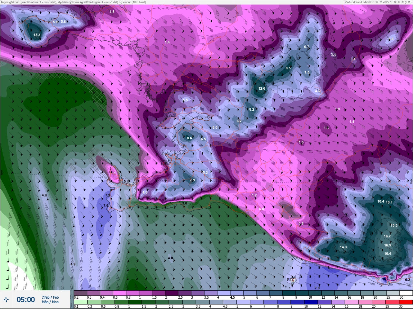Click the 1.8 value at top of map
Viewport: 413px width, 309px height.
pos(112,12)
